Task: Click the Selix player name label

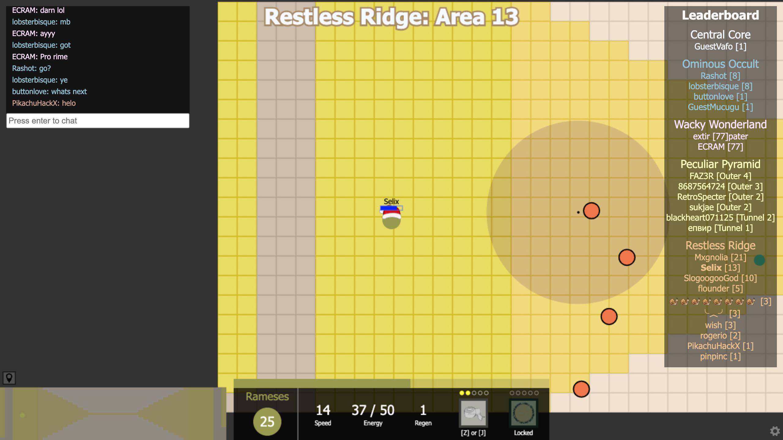Action: pos(390,201)
